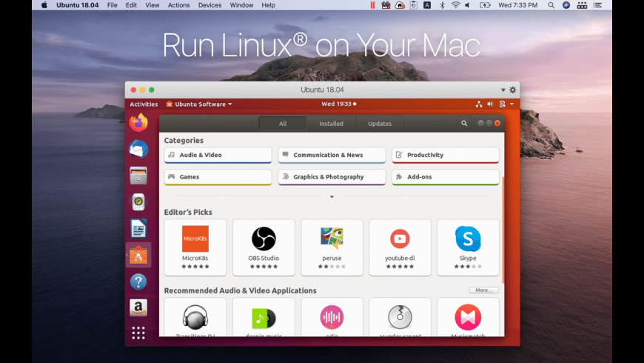Image resolution: width=644 pixels, height=363 pixels.
Task: Open the Help menu in macOS menu bar
Action: 268,5
